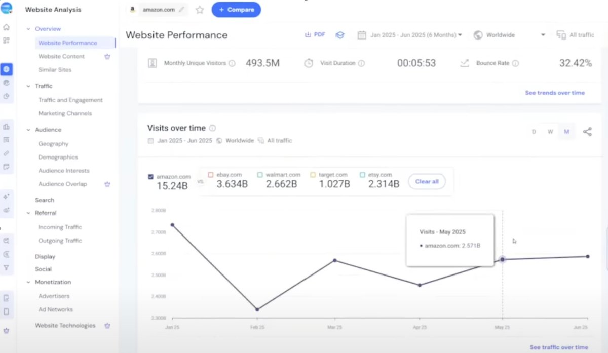Check the ebay.com checkbox
This screenshot has height=353, width=608.
pyautogui.click(x=210, y=175)
